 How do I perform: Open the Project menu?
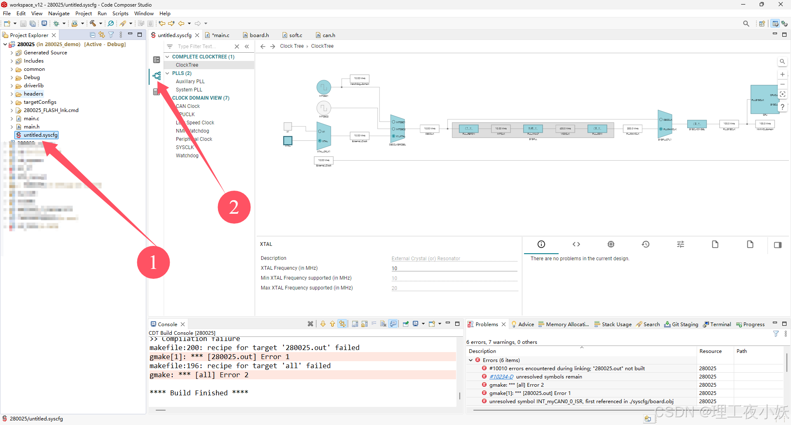84,14
